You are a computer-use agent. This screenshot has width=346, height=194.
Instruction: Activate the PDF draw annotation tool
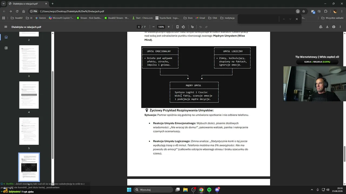click(x=192, y=27)
